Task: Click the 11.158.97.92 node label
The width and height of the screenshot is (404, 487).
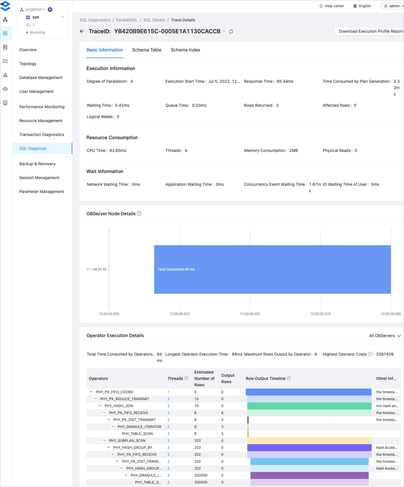Action: pos(97,269)
